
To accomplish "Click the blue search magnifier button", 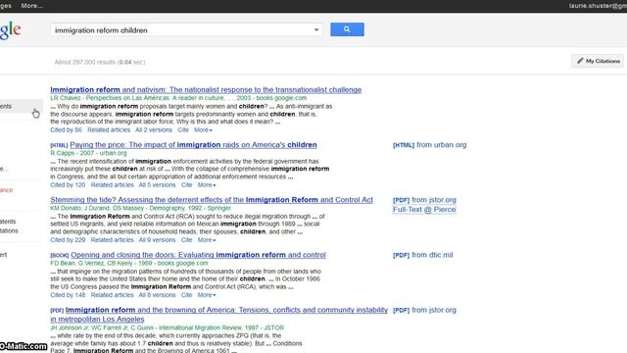I will pyautogui.click(x=347, y=29).
